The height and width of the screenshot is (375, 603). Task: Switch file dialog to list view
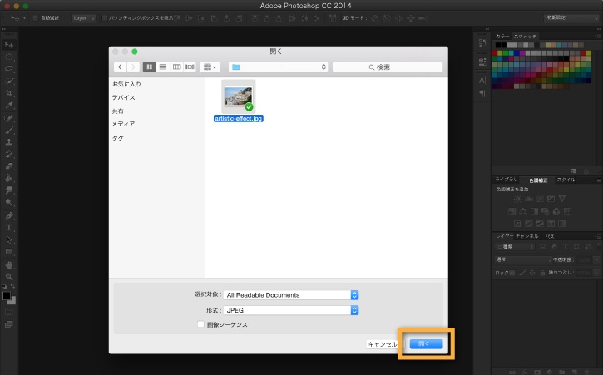(x=163, y=67)
